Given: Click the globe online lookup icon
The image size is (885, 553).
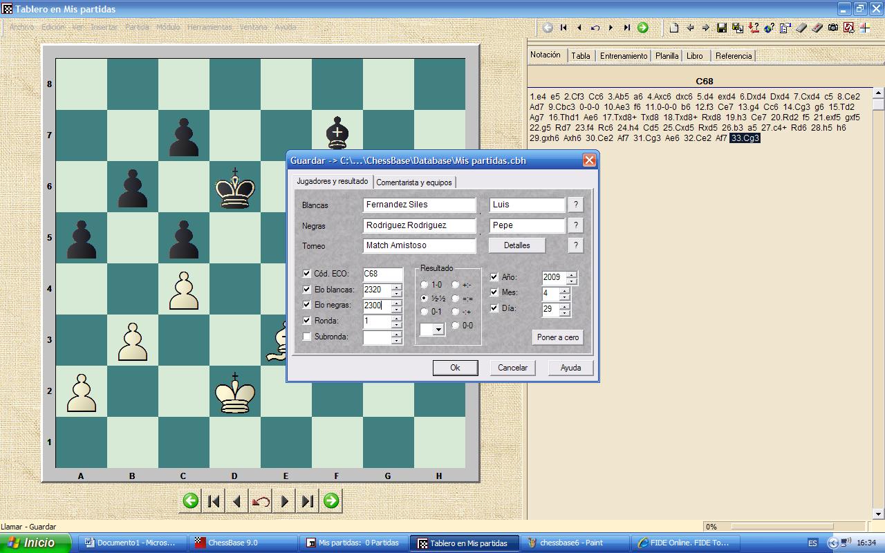Looking at the screenshot, I should point(767,28).
